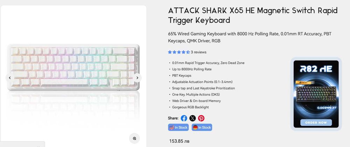Click the 0.005MM RT text on banner
The height and width of the screenshot is (147, 350).
coord(327,108)
